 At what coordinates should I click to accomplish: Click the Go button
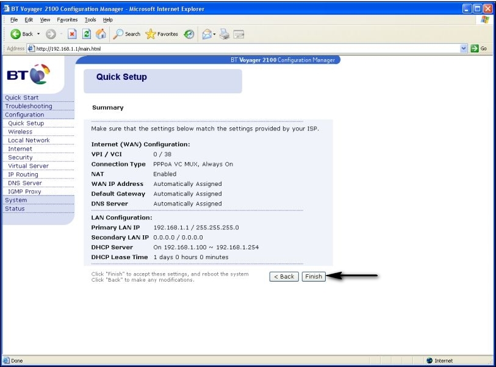[x=478, y=48]
